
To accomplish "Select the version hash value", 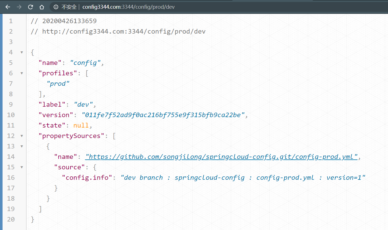I will (163, 115).
